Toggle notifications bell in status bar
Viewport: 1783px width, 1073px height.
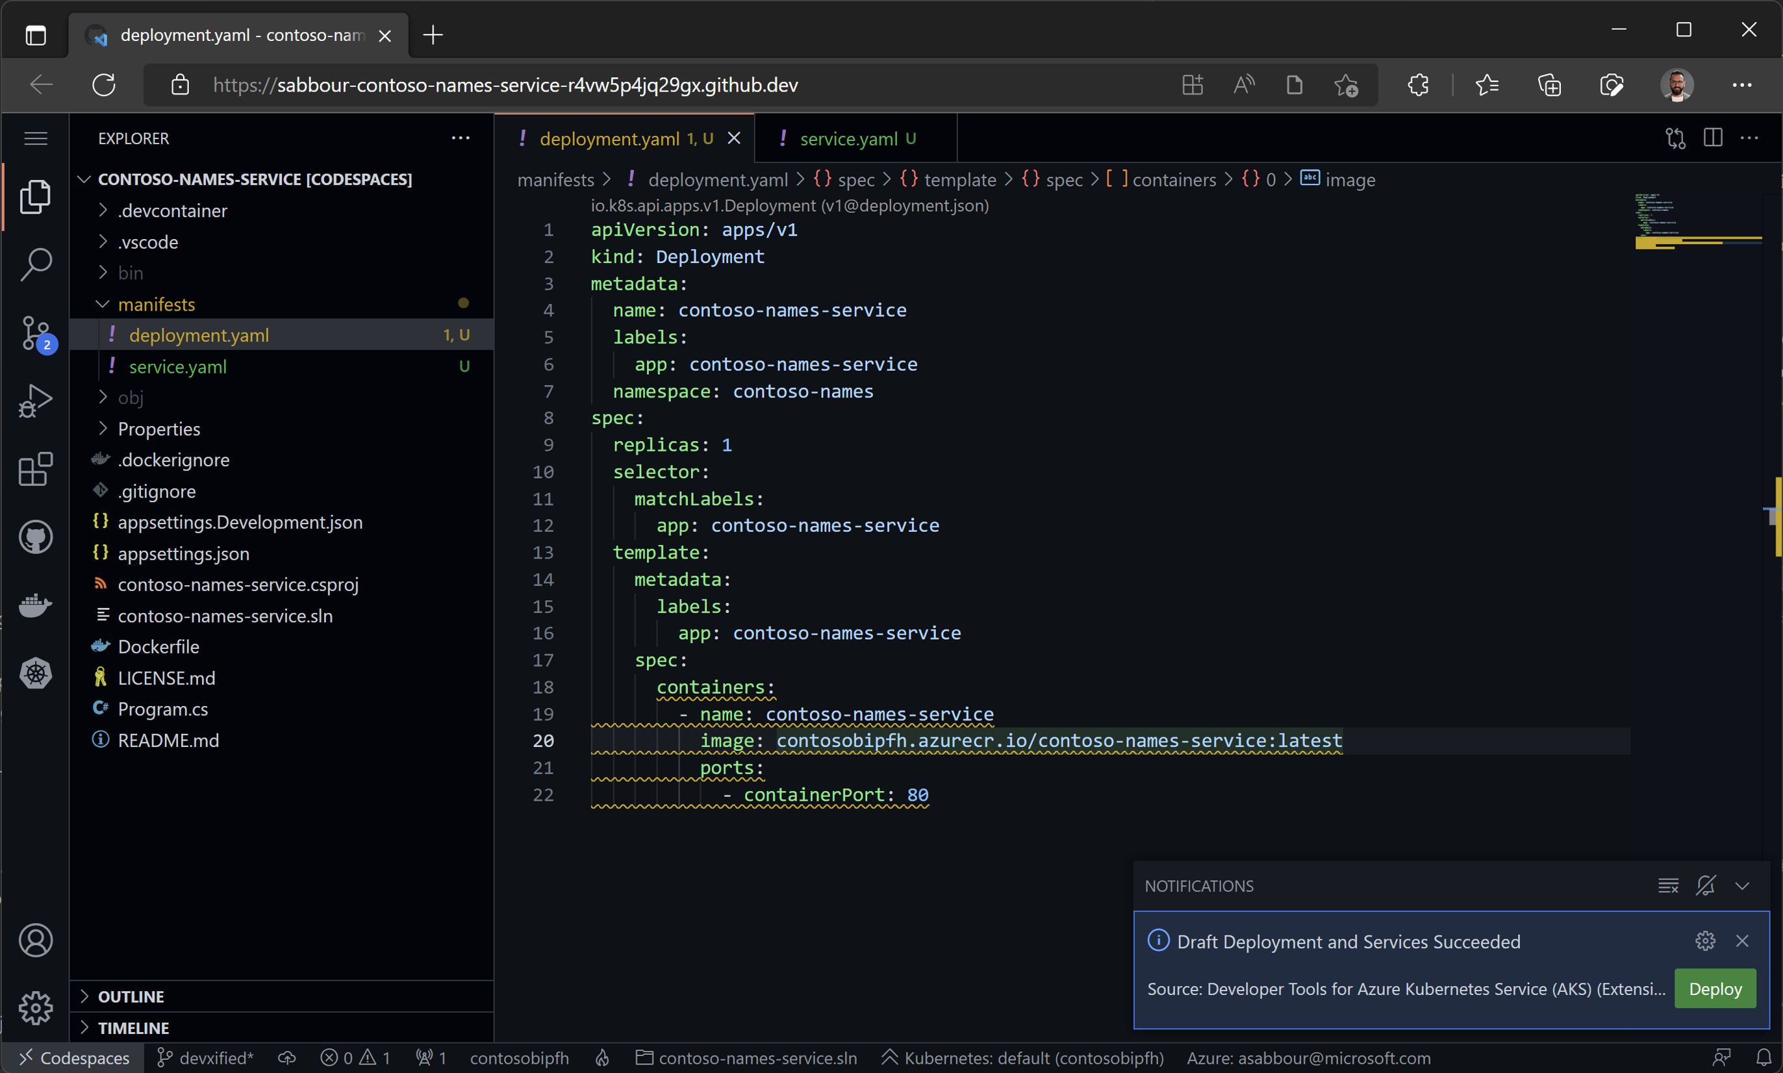pyautogui.click(x=1764, y=1058)
